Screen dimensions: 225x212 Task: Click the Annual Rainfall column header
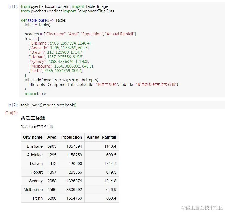[x=102, y=137]
